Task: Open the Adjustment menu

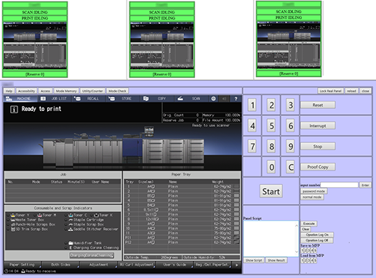Action: click(x=98, y=265)
